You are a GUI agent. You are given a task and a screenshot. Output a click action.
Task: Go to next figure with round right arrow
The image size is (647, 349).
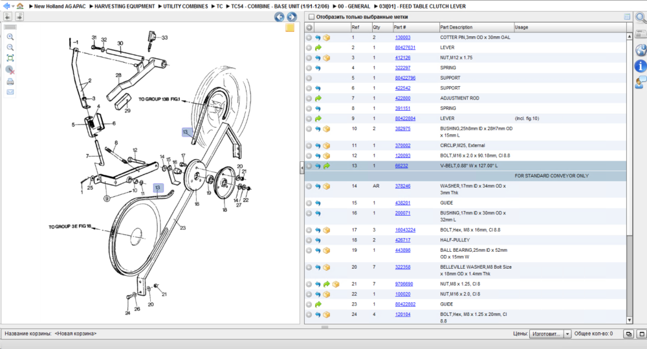click(291, 17)
